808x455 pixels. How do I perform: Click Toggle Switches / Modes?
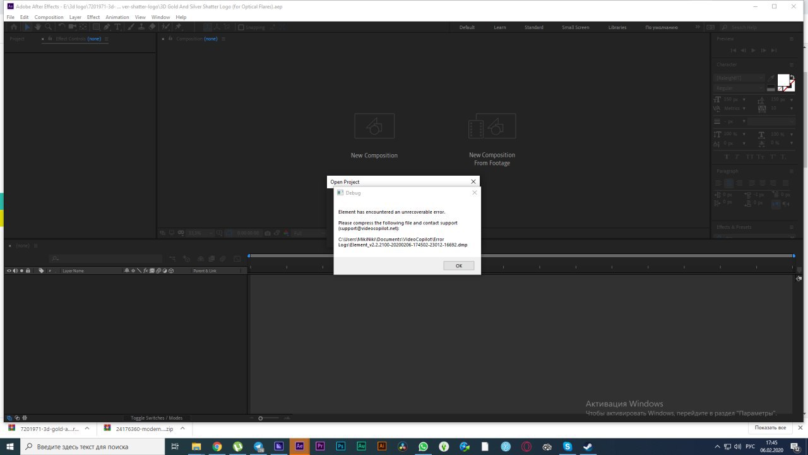pyautogui.click(x=157, y=418)
